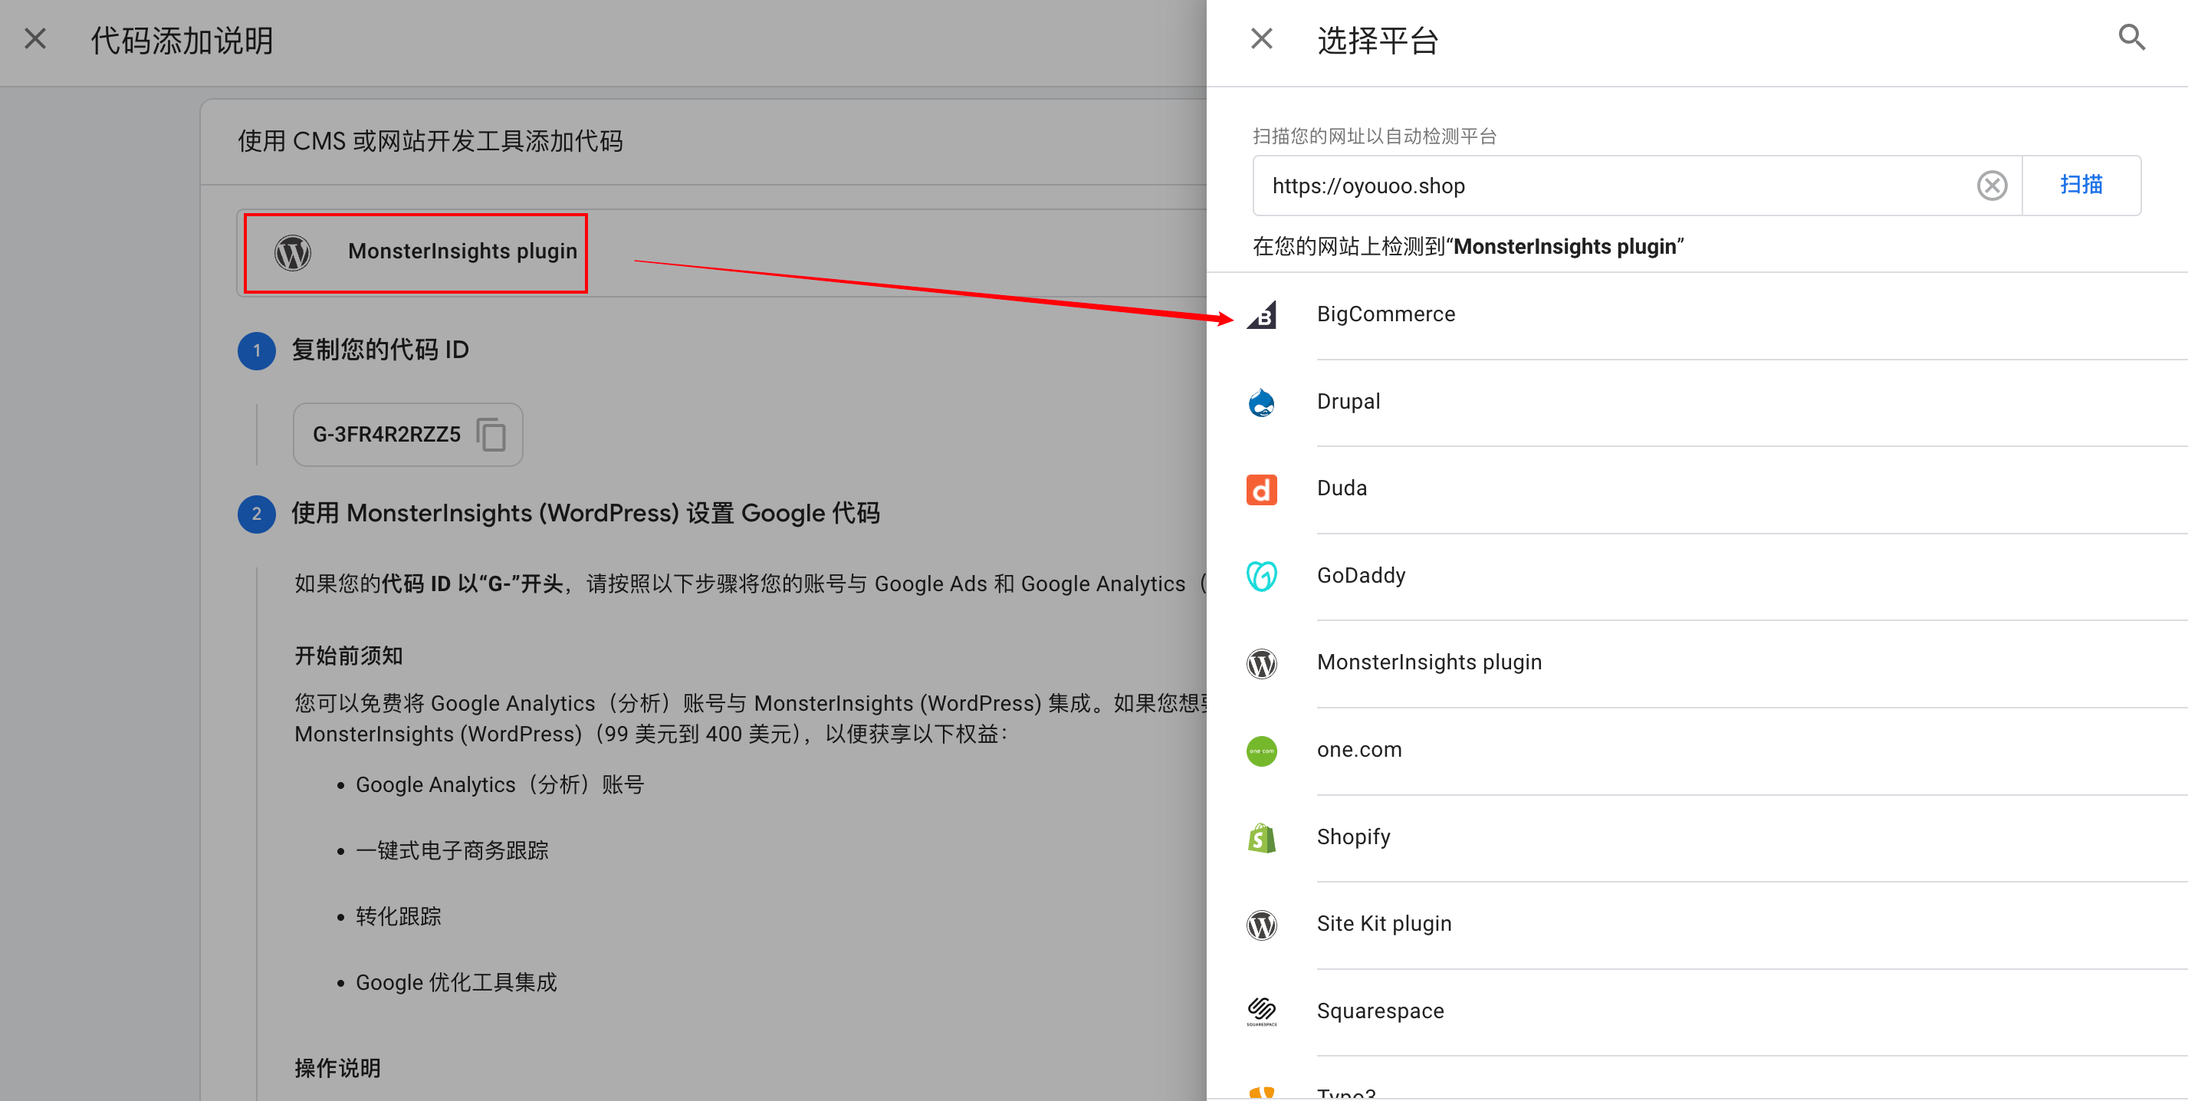Click the 转化跟踪 bullet item
Viewport: 2188px width, 1101px height.
click(x=398, y=917)
